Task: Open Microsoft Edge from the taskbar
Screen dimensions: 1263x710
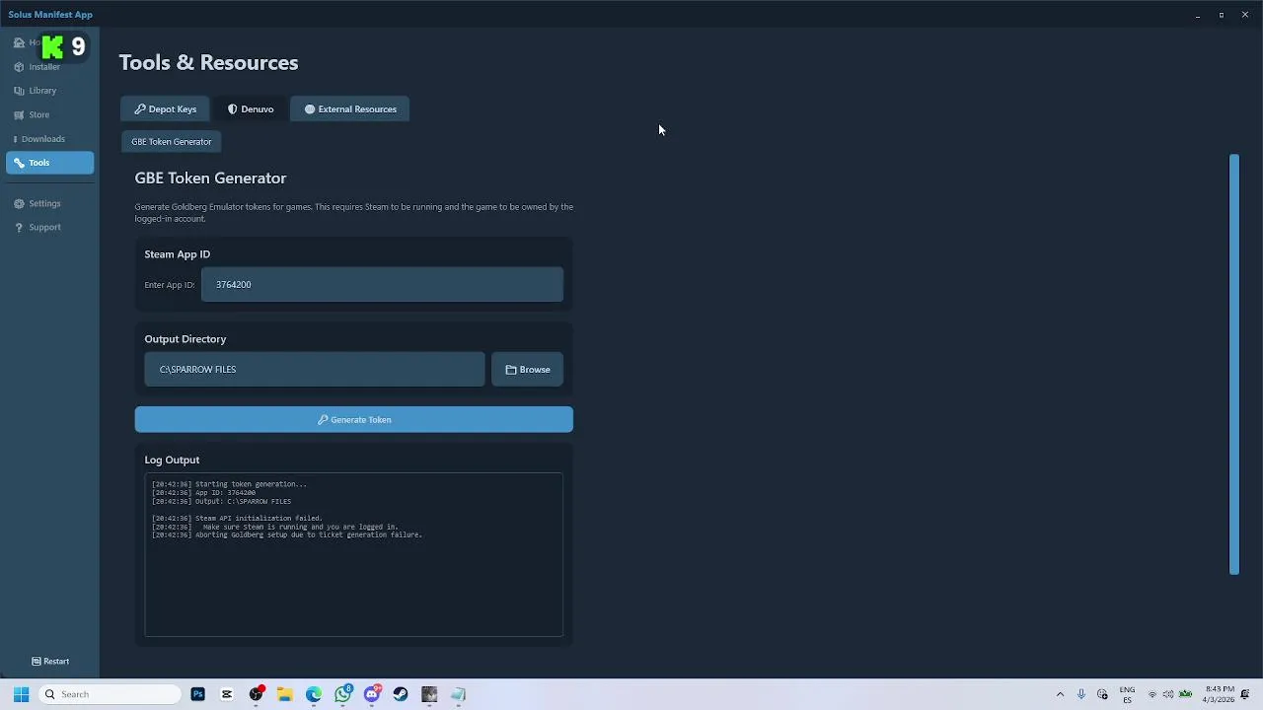Action: coord(314,694)
